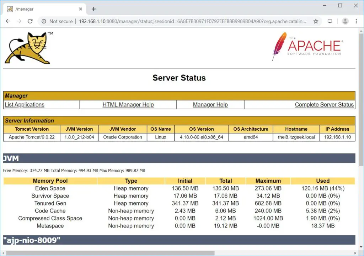Click the Server Status heading
Viewport: 364px width, 256px height.
[x=179, y=78]
